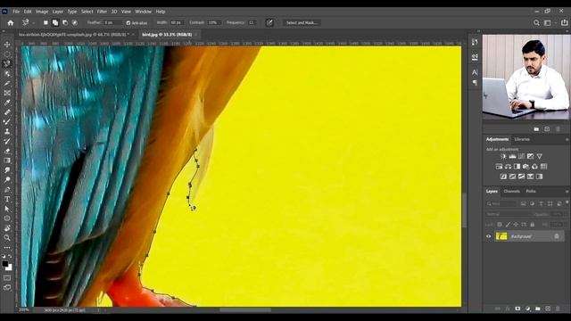Viewport: 571px width, 321px height.
Task: Swap foreground and background colors
Action: pos(10,256)
